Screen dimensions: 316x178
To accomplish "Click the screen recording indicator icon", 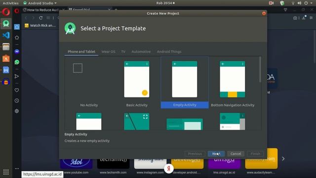I will pyautogui.click(x=271, y=3).
